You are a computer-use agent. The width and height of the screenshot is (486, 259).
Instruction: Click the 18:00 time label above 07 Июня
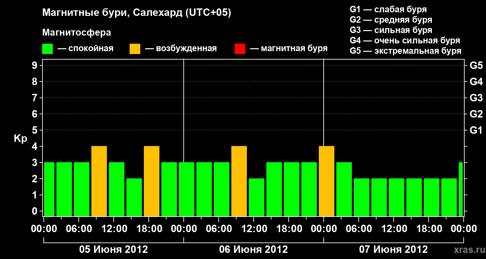(x=429, y=229)
